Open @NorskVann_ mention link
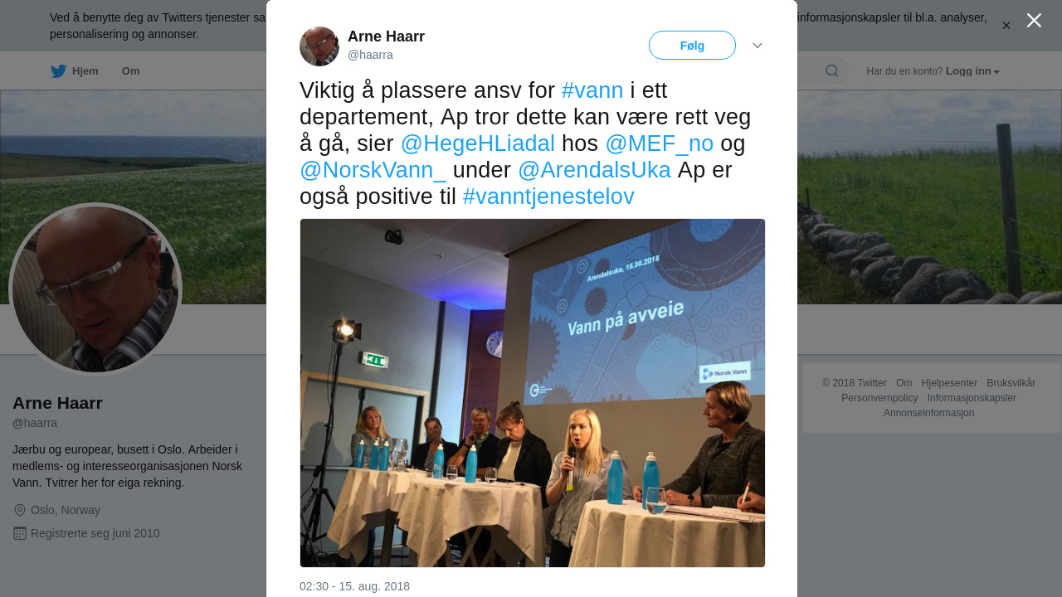1062x597 pixels. [373, 170]
